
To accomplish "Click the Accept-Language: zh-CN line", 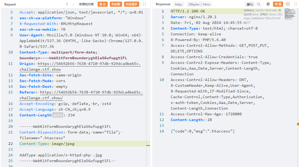I will (55, 109).
